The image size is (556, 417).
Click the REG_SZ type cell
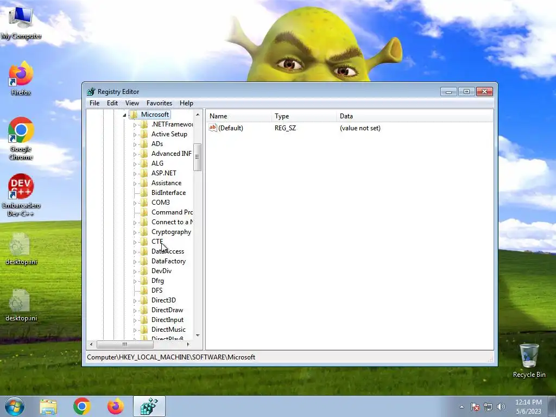(x=285, y=128)
